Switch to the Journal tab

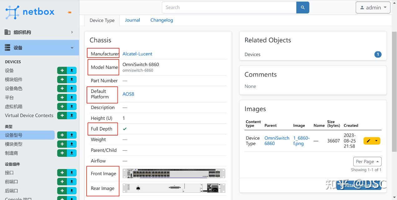(132, 20)
